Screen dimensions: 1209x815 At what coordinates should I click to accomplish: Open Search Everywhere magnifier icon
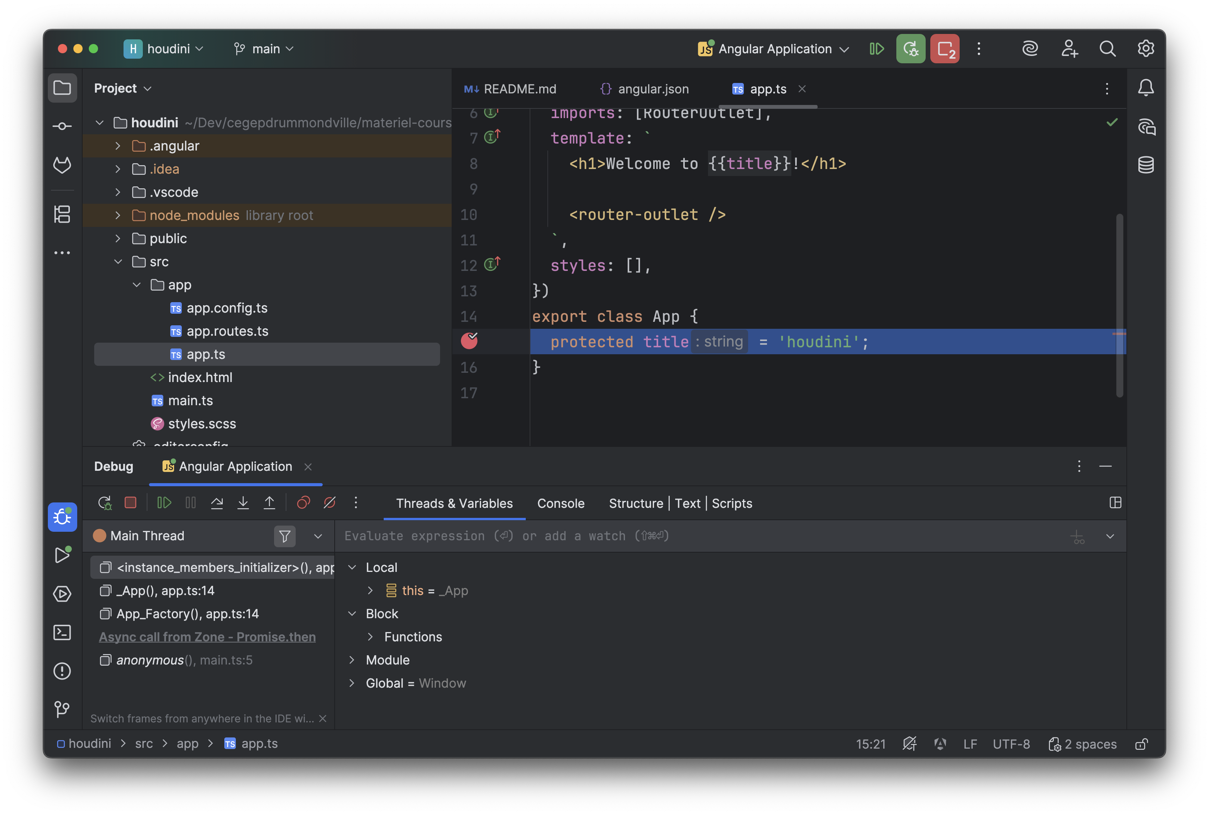tap(1107, 49)
